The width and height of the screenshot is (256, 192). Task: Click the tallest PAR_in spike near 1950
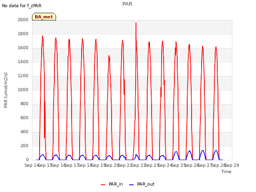click(x=136, y=23)
